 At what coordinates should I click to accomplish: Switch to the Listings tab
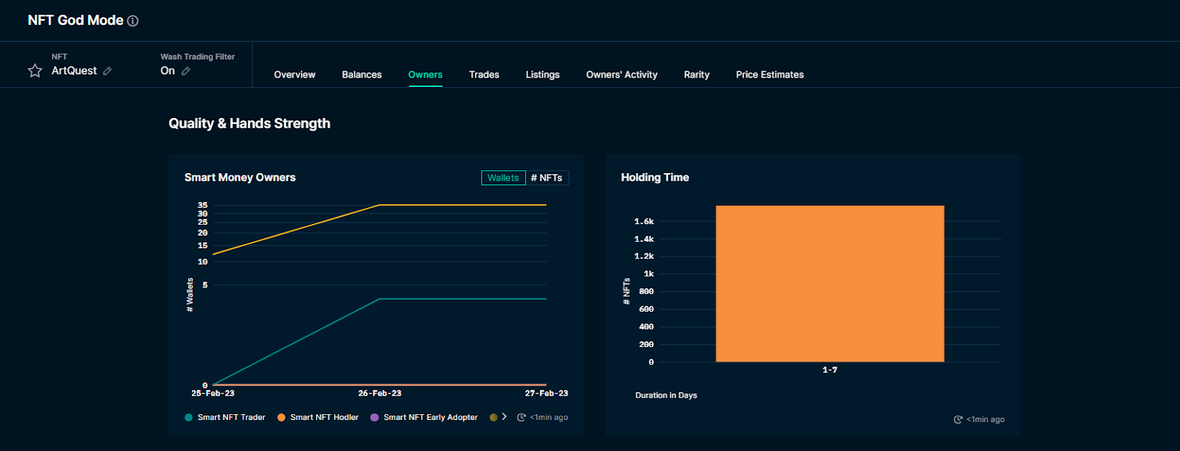click(542, 75)
